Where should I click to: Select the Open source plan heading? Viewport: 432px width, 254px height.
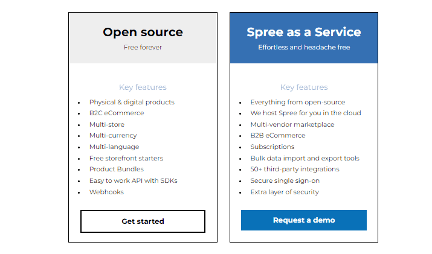pos(143,32)
